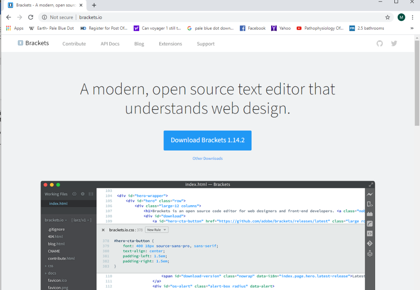Click the Working Files circle icon

click(75, 194)
